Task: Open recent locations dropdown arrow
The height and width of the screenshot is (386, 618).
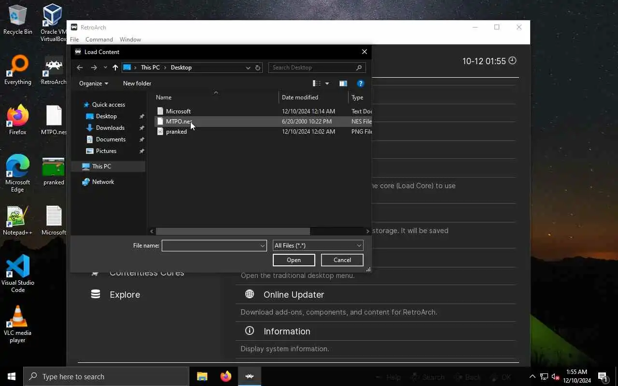Action: click(105, 68)
